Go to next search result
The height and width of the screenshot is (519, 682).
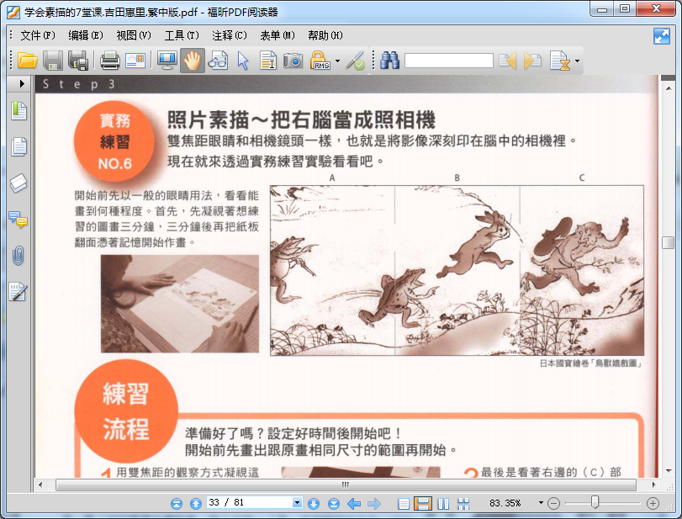[532, 61]
